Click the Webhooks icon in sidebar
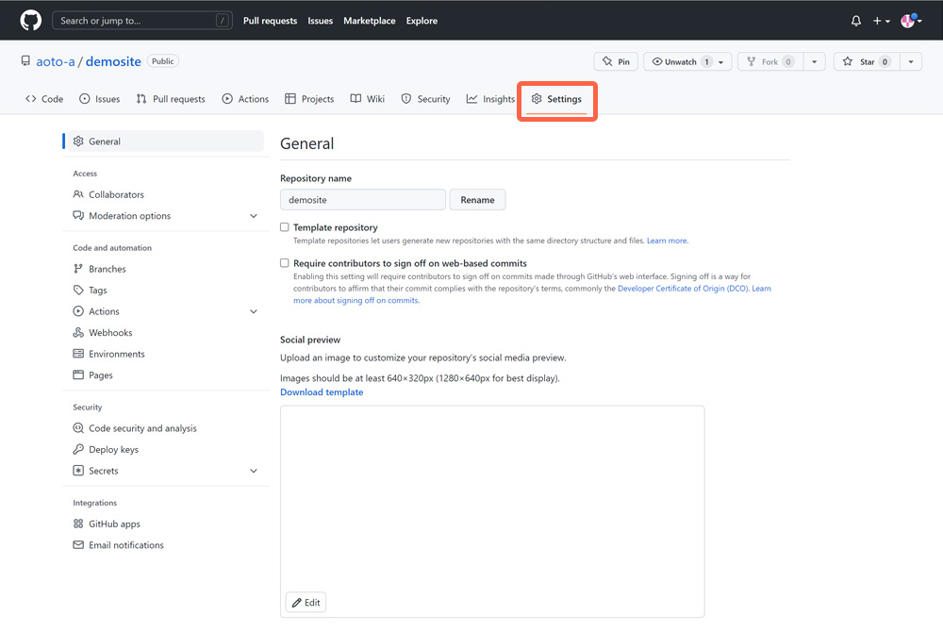943x632 pixels. (78, 333)
